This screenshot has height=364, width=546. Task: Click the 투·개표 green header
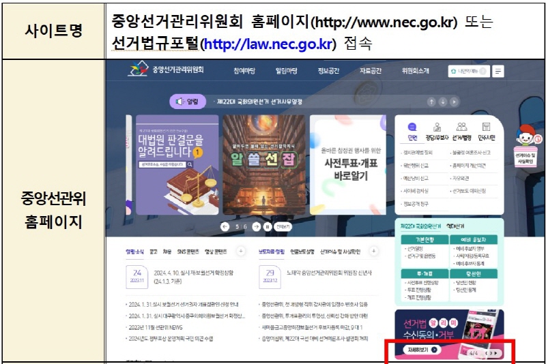425,273
